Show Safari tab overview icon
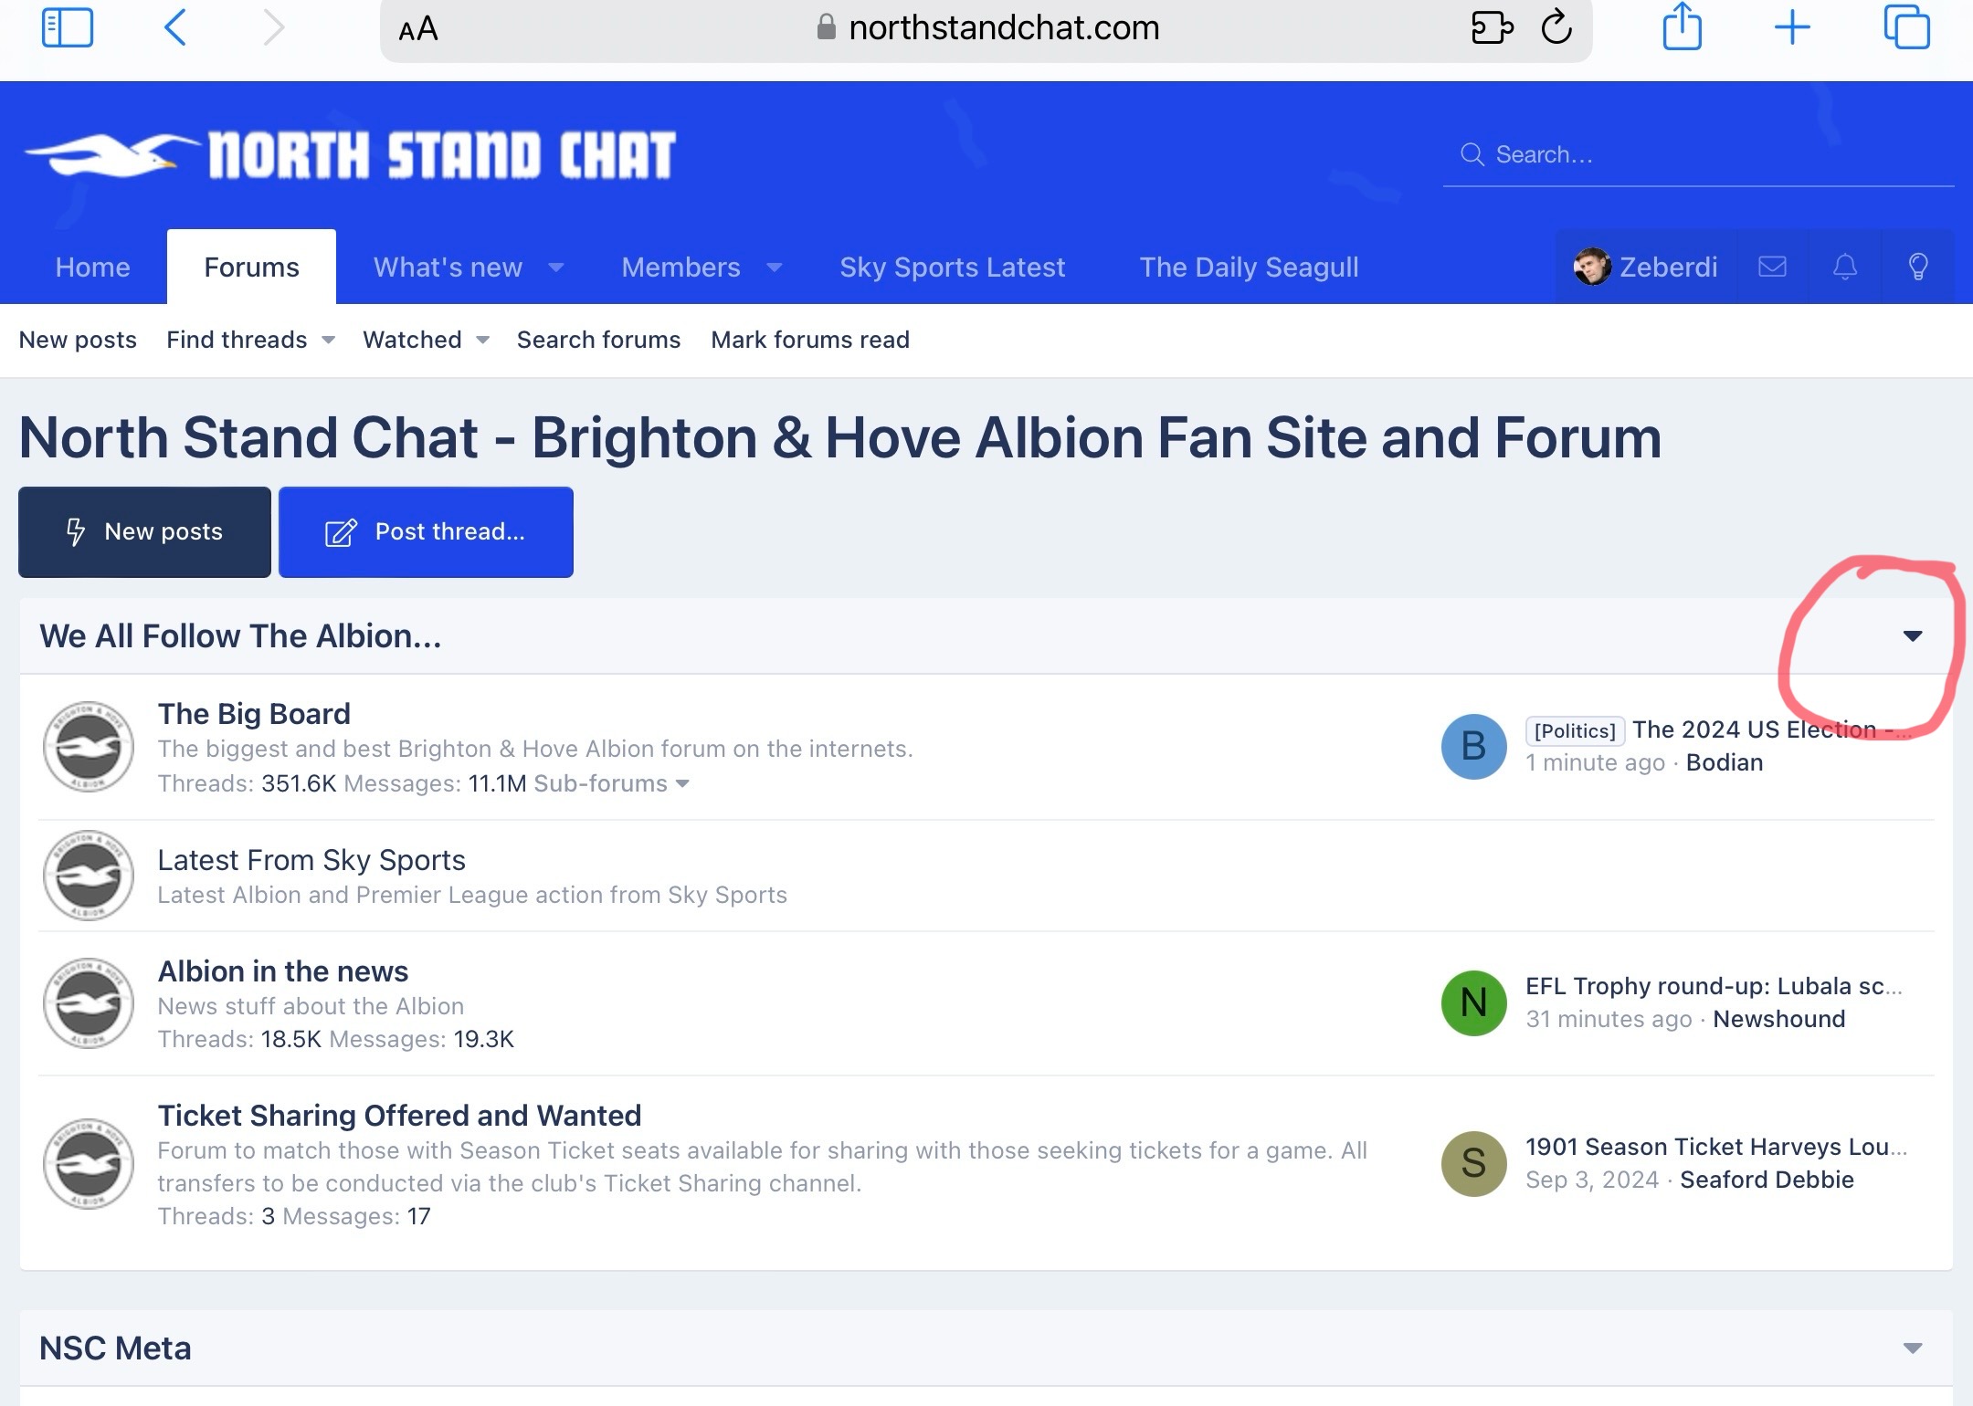Screen dimensions: 1973x1406 (1907, 26)
